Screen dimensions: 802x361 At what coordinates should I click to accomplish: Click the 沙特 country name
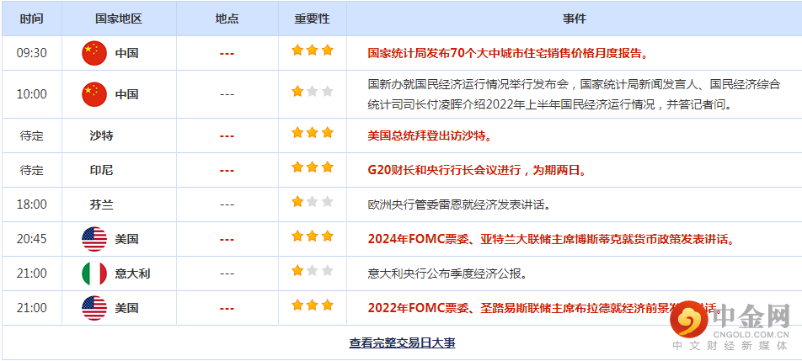click(101, 136)
